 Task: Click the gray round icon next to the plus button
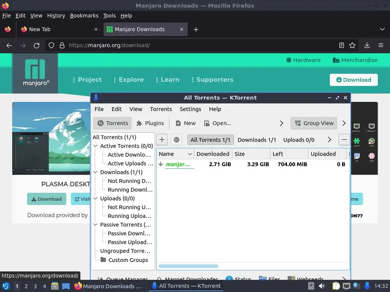pos(176,140)
